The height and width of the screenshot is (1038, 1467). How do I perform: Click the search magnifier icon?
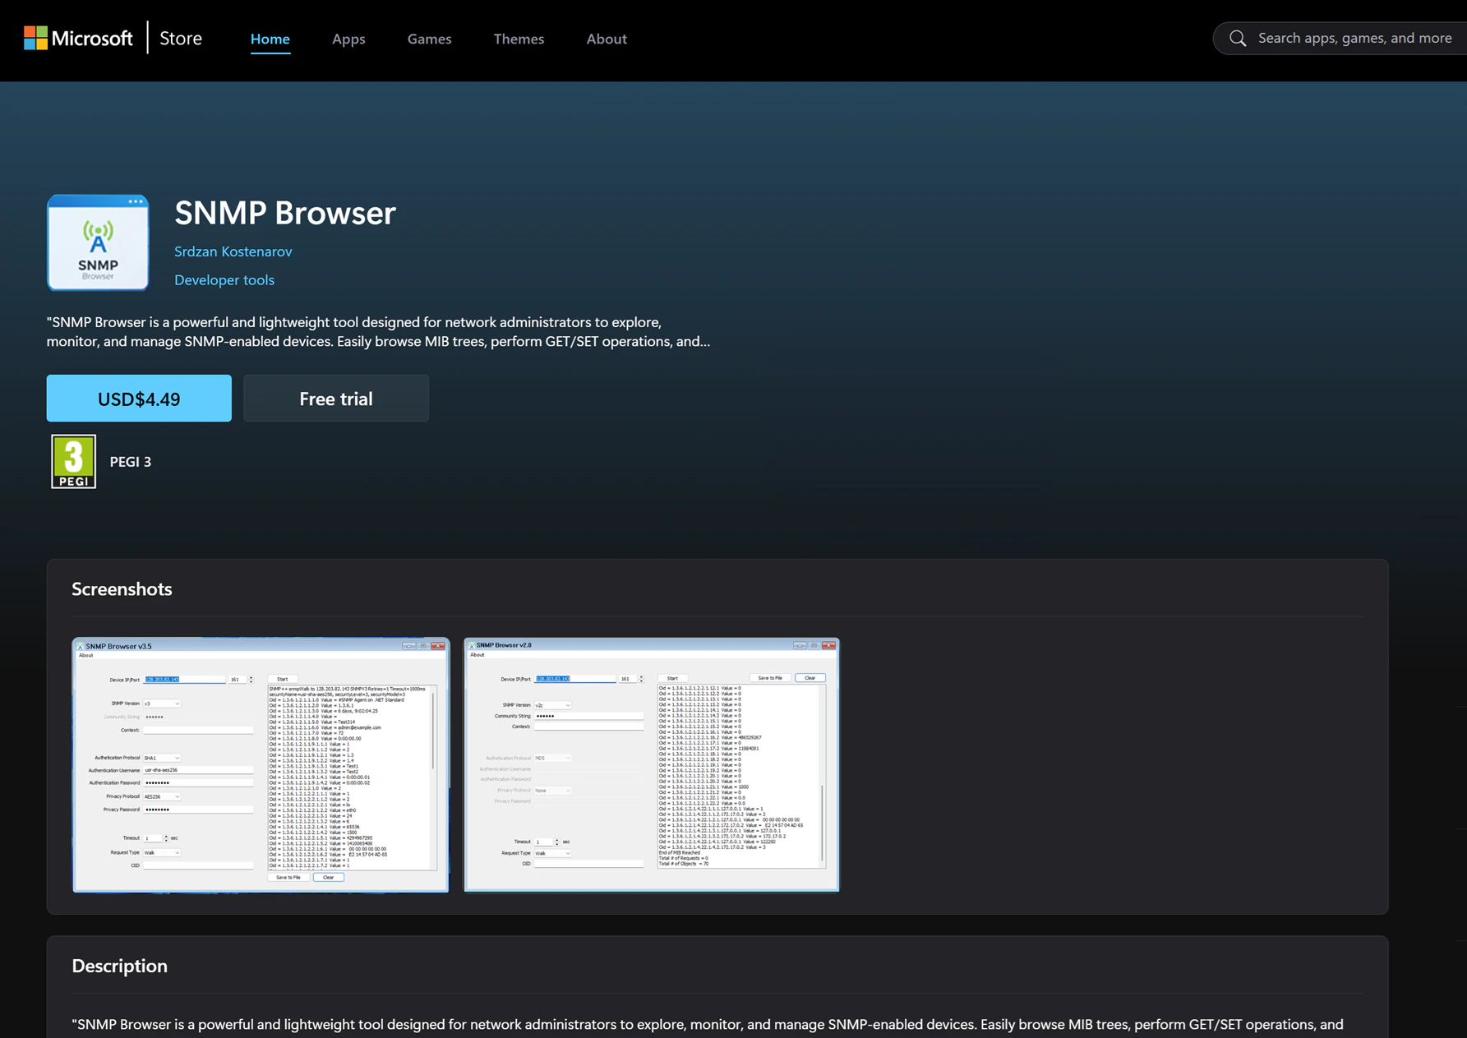(1238, 39)
